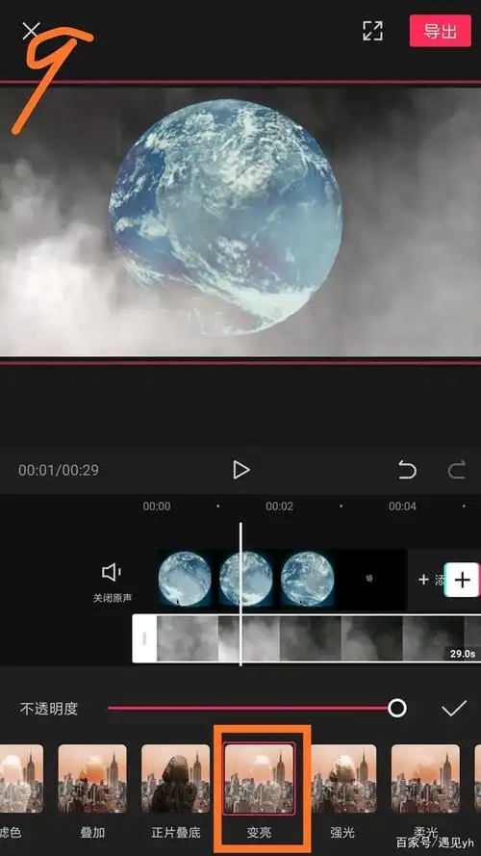481x856 pixels.
Task: Select the earth video clip on timeline
Action: tap(282, 580)
